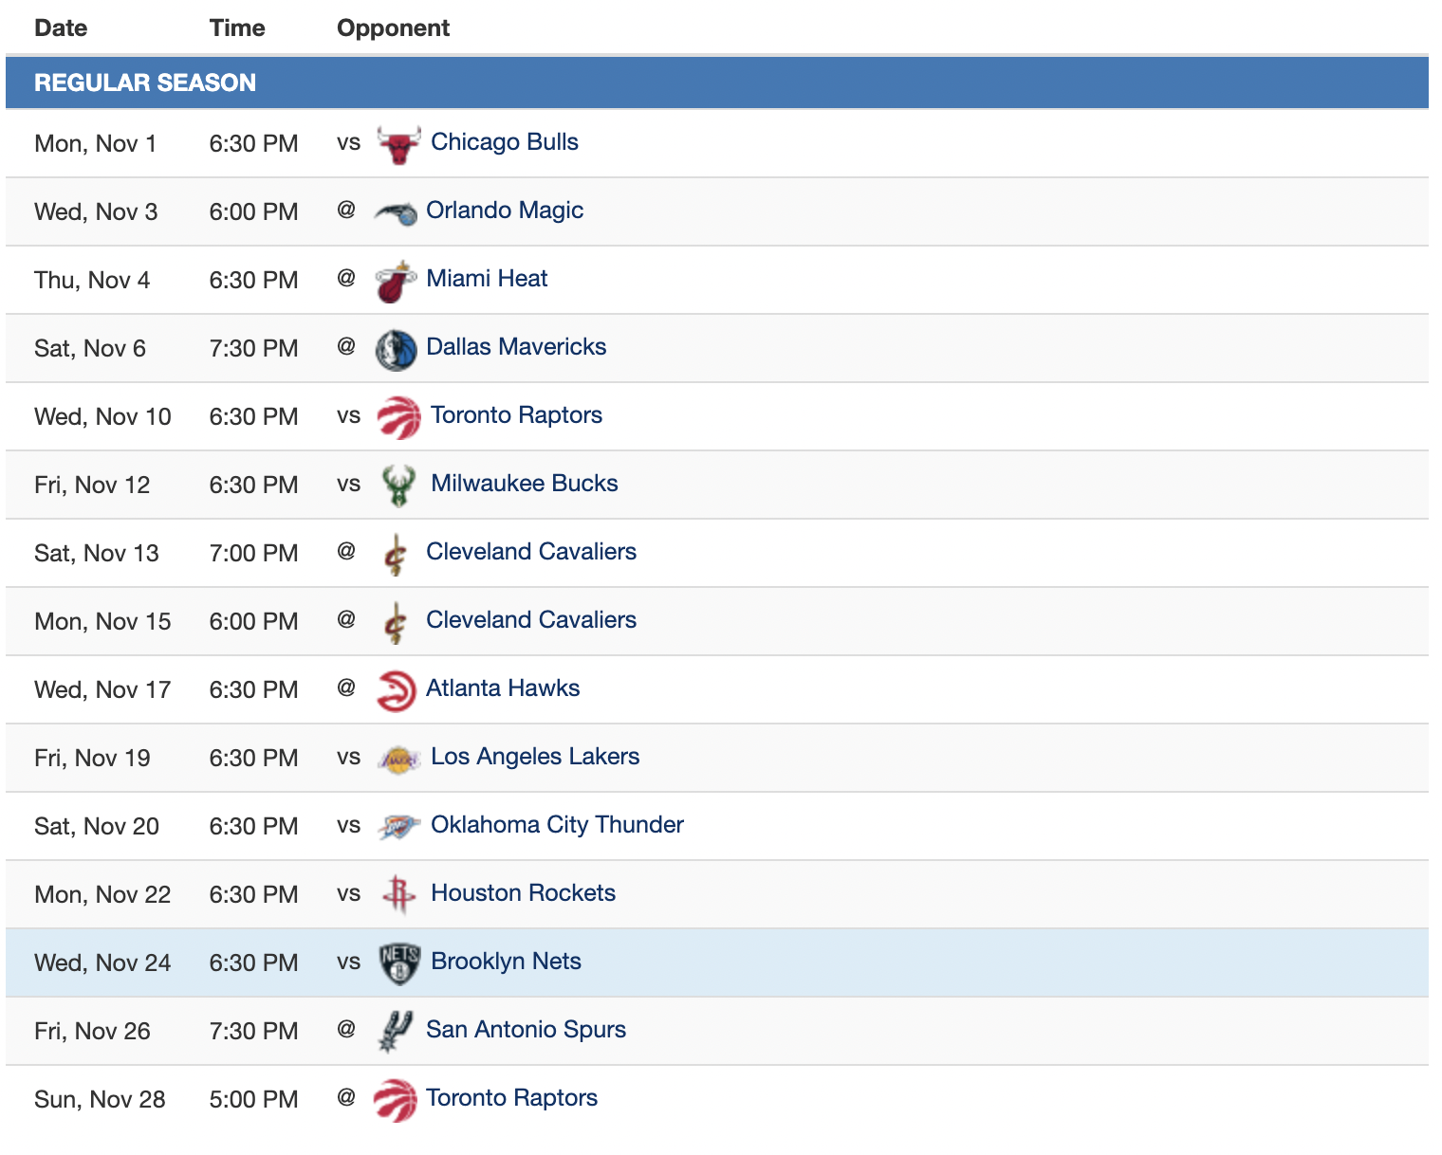Click the Milwaukee Bucks deer logo
This screenshot has height=1155, width=1442.
click(398, 486)
